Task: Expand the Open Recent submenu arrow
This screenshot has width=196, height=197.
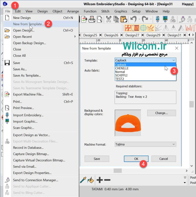Action: [x=75, y=37]
